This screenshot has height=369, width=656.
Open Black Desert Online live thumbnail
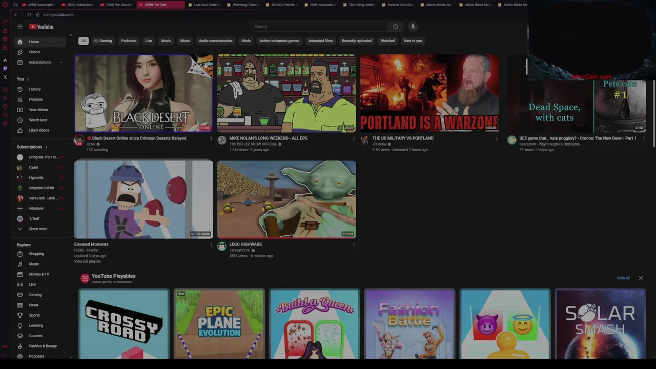(x=143, y=93)
